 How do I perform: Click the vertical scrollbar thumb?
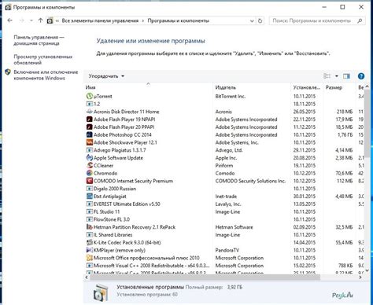pyautogui.click(x=367, y=123)
